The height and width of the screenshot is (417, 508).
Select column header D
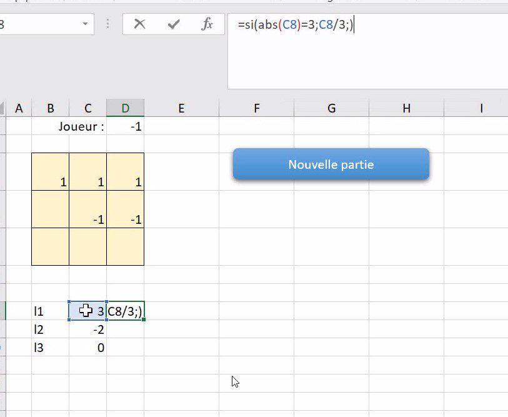[126, 108]
